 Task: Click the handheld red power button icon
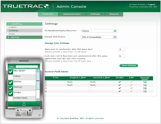click(x=9, y=61)
